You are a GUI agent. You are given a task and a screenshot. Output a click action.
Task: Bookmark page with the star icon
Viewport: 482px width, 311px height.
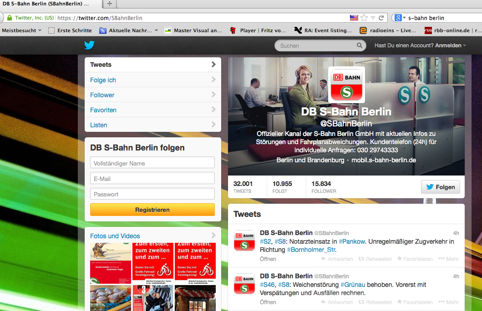point(364,18)
